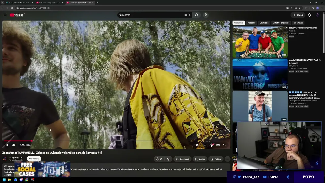Screen dimensions: 325x183
Task: Open the on-screen keyboard in search box
Action: pyautogui.click(x=186, y=15)
